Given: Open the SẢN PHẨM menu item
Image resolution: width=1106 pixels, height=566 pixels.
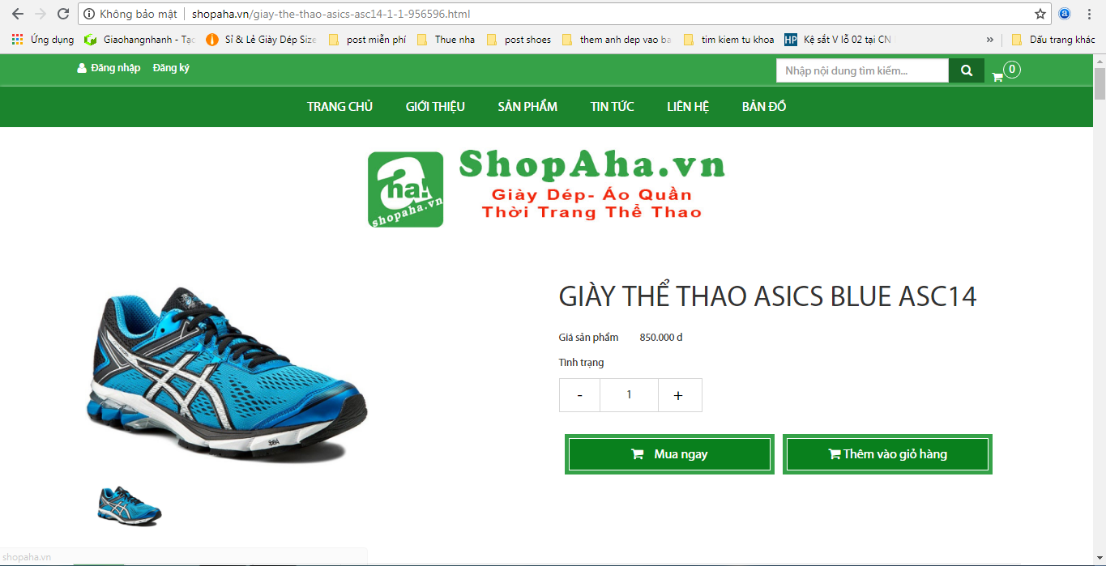Looking at the screenshot, I should pos(527,106).
